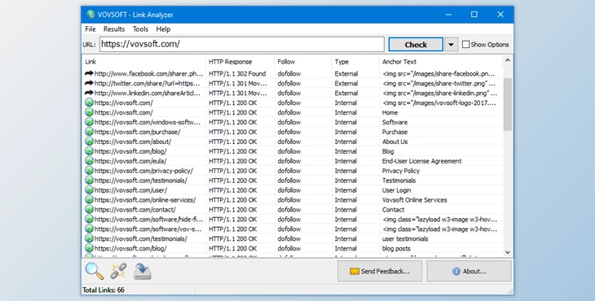Open the Help menu
This screenshot has height=301, width=595.
[x=163, y=29]
